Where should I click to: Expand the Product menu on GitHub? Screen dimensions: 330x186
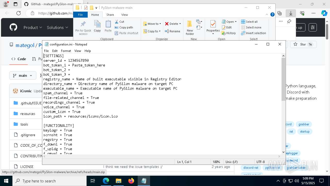click(33, 27)
